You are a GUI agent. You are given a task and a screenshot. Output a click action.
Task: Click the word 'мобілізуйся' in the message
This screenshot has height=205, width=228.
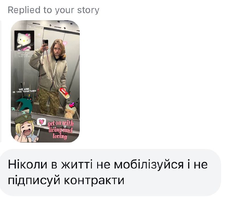pyautogui.click(x=148, y=165)
